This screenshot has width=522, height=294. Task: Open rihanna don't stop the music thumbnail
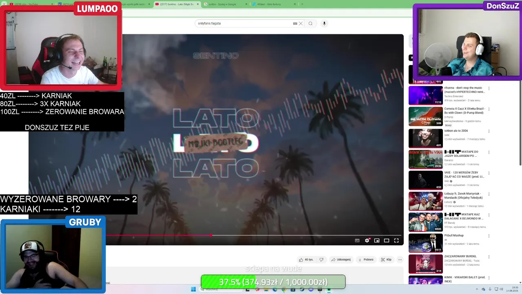pyautogui.click(x=425, y=95)
